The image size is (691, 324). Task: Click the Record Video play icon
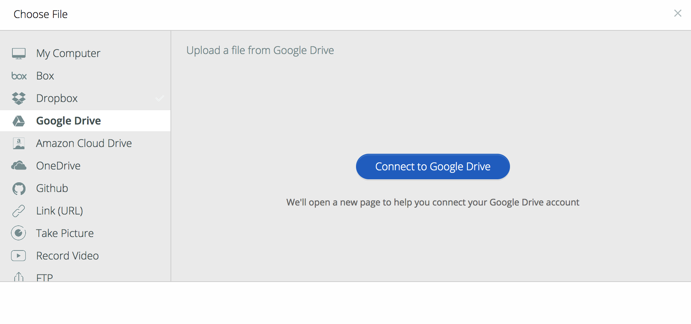(x=19, y=256)
